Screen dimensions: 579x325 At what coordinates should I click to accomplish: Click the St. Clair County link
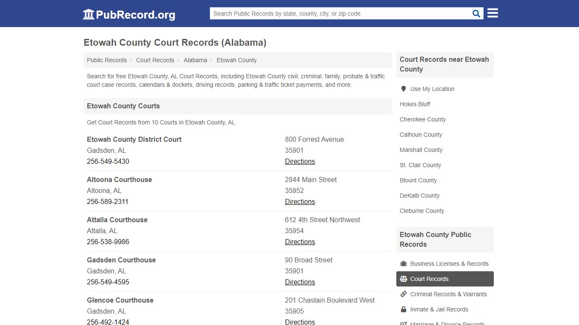click(420, 165)
